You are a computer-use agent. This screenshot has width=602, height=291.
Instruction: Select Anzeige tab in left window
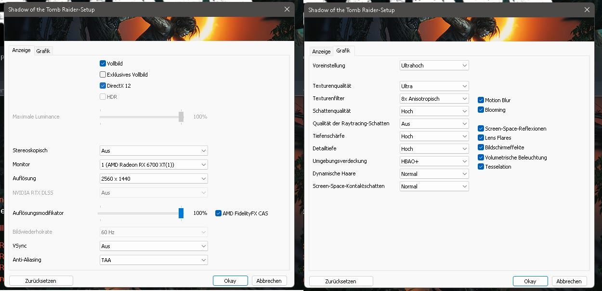tap(21, 50)
